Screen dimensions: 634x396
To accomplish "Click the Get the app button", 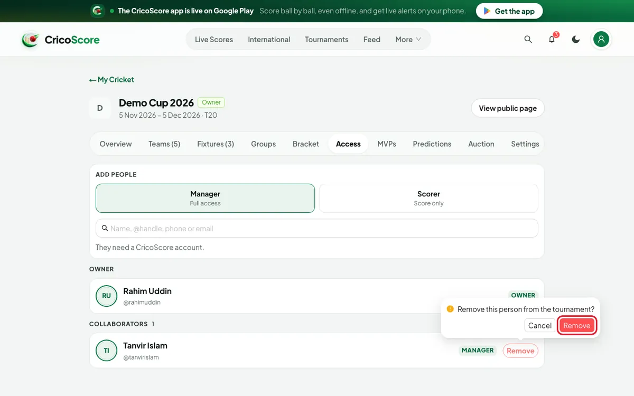I will click(509, 11).
